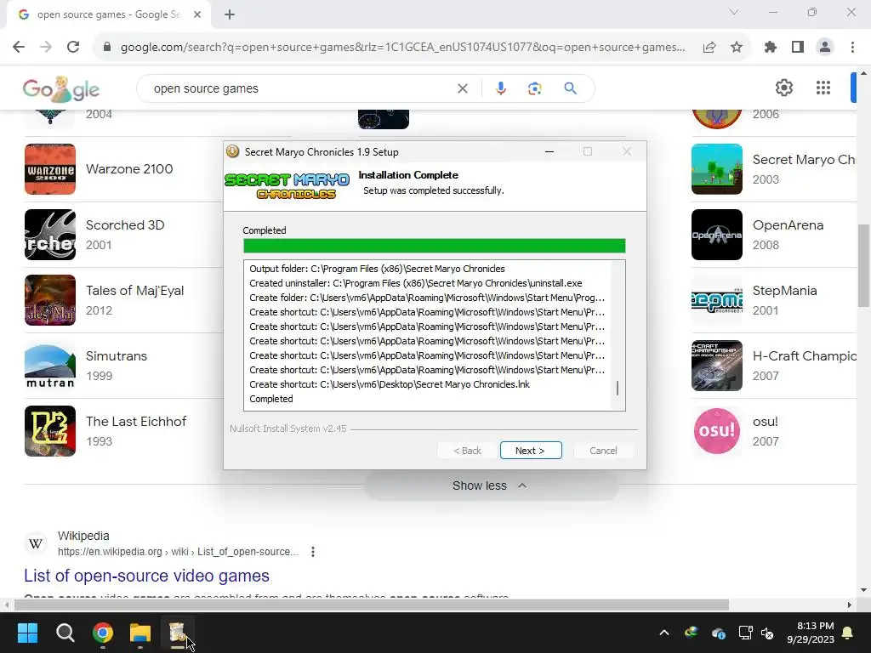The height and width of the screenshot is (653, 871).
Task: Click the Back button in setup dialog
Action: point(467,451)
